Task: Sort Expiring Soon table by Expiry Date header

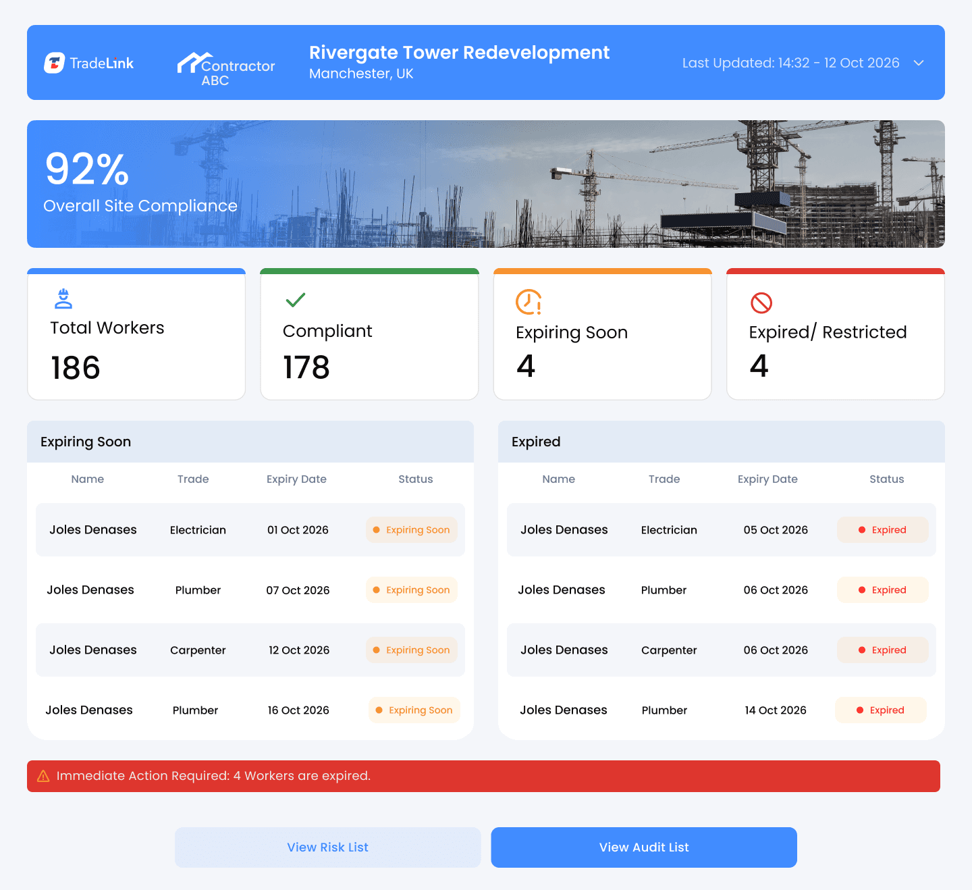Action: pyautogui.click(x=296, y=479)
